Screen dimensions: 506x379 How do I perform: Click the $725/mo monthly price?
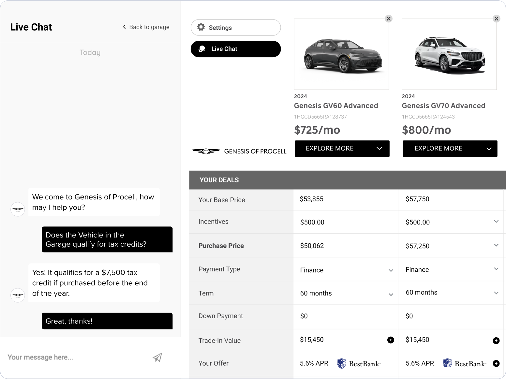[x=317, y=130]
